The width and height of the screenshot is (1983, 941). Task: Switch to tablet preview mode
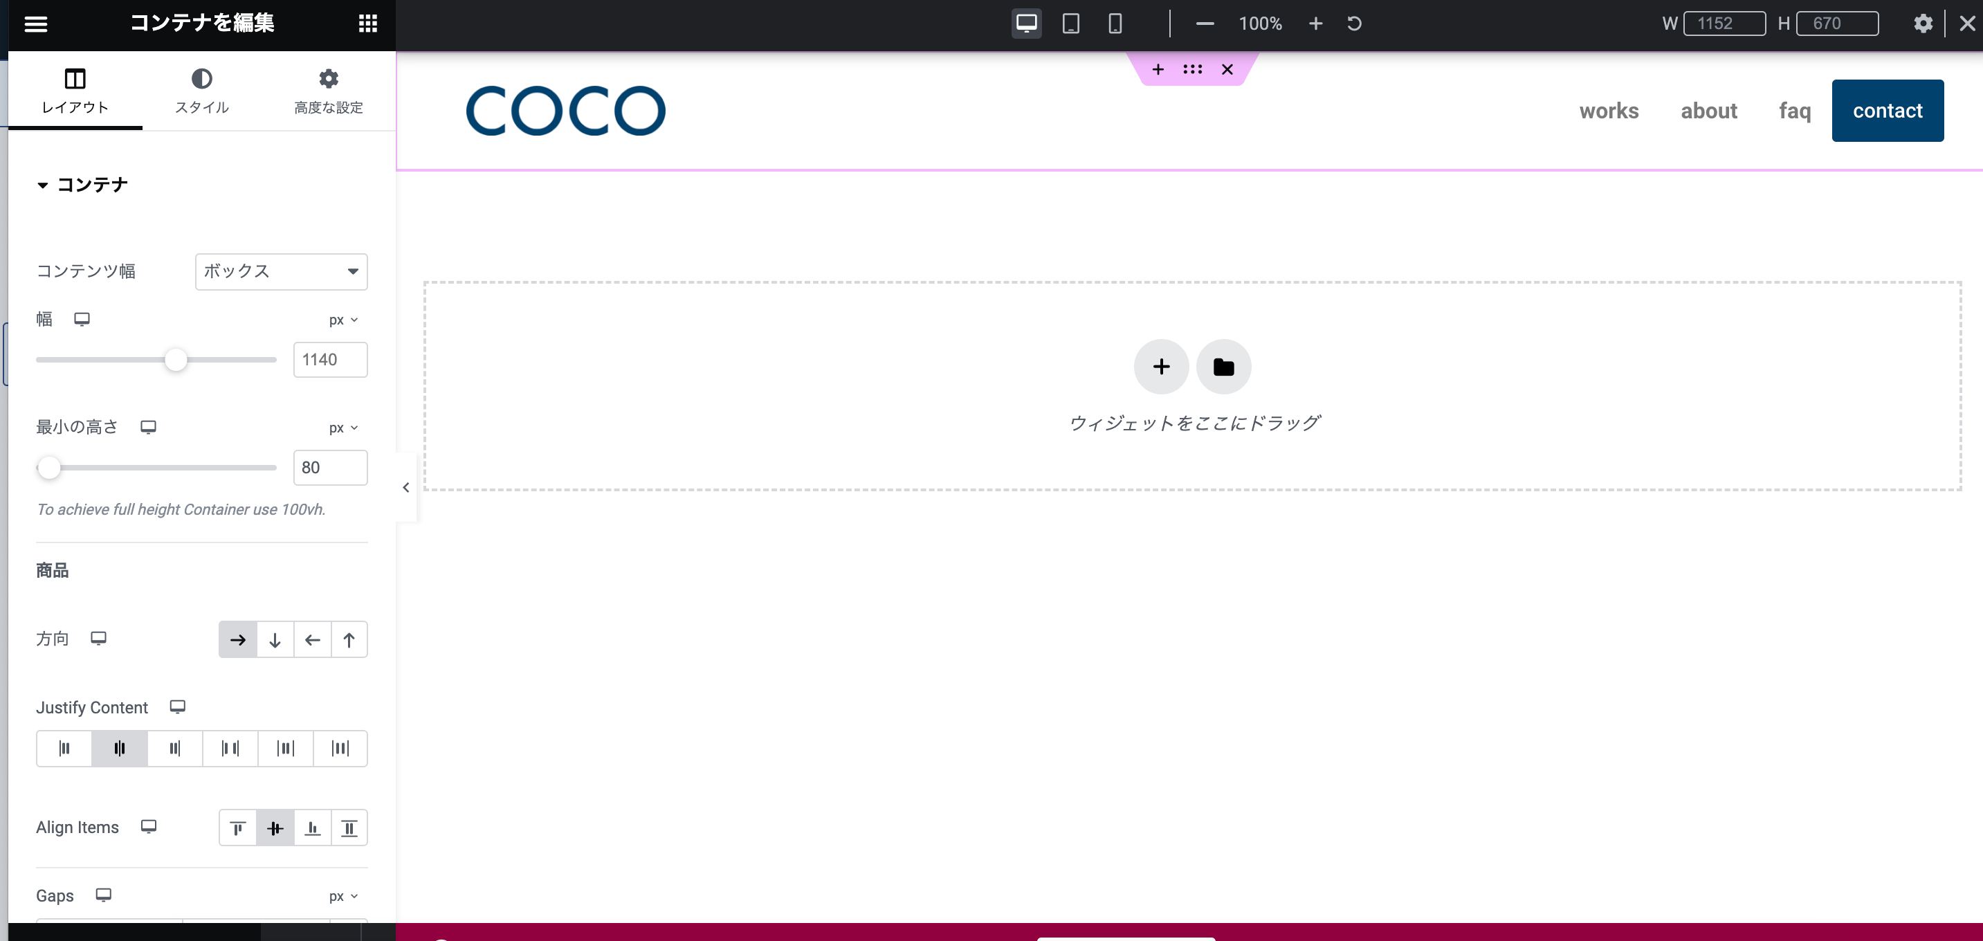pyautogui.click(x=1070, y=24)
